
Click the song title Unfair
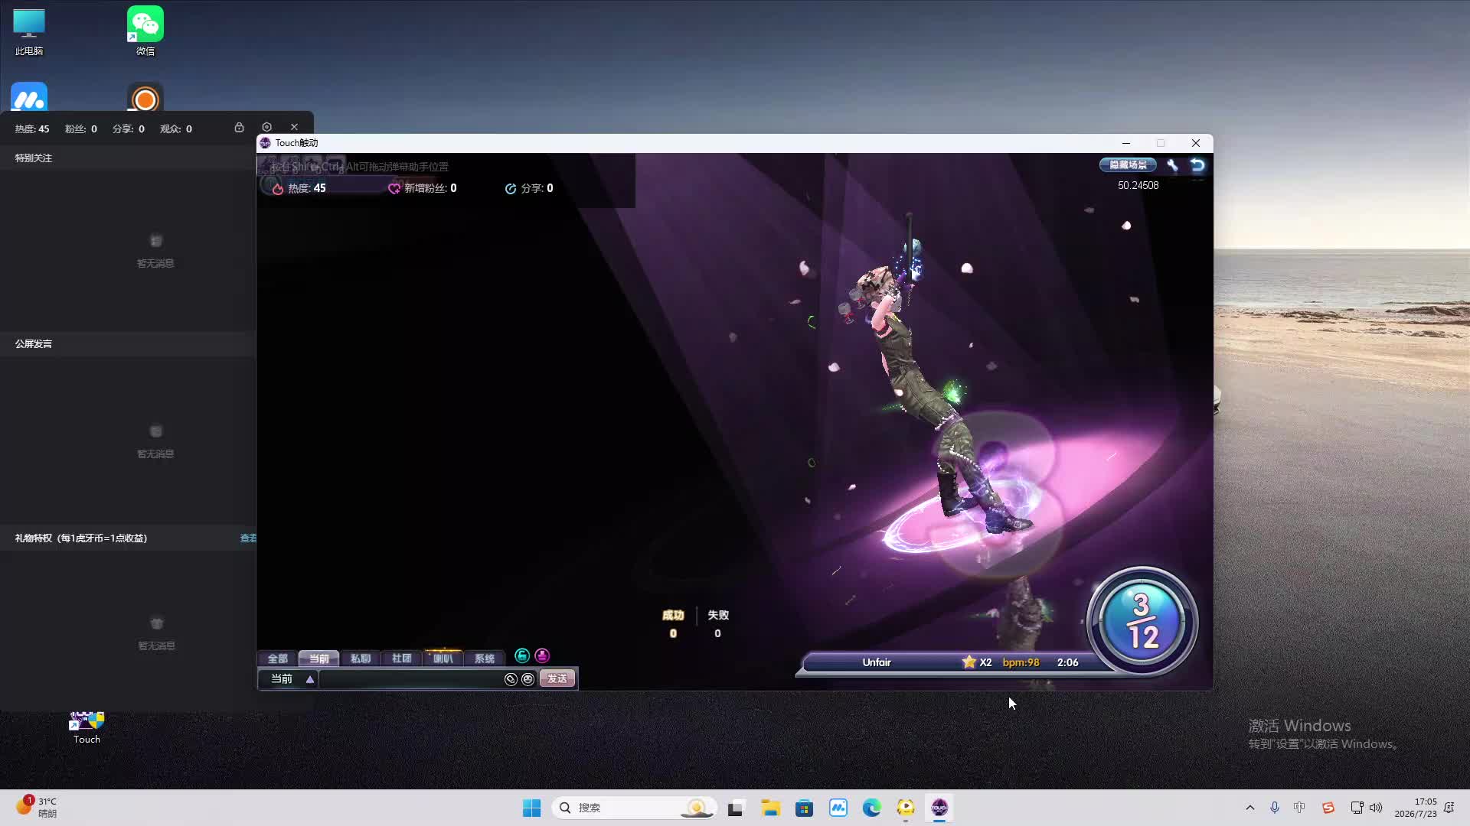[x=877, y=662]
